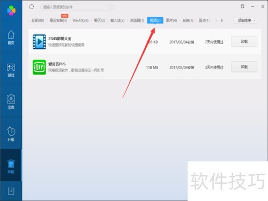Click the skin/settings icon near window controls

(x=242, y=6)
